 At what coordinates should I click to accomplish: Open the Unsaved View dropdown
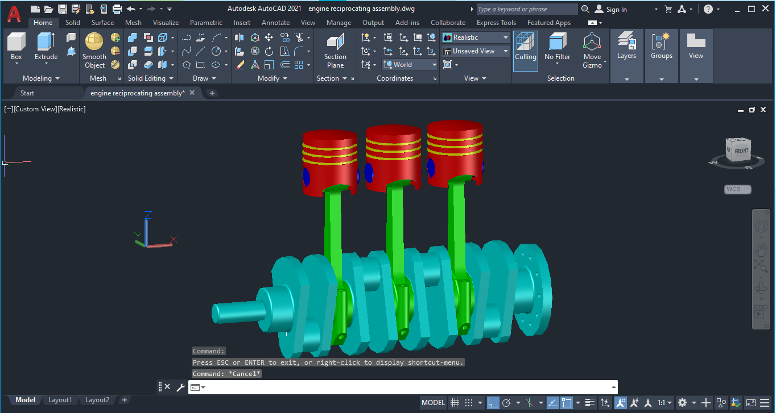click(x=476, y=51)
